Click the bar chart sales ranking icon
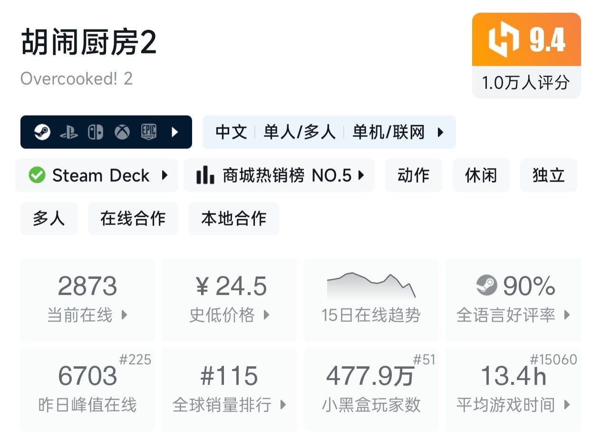 coord(205,175)
